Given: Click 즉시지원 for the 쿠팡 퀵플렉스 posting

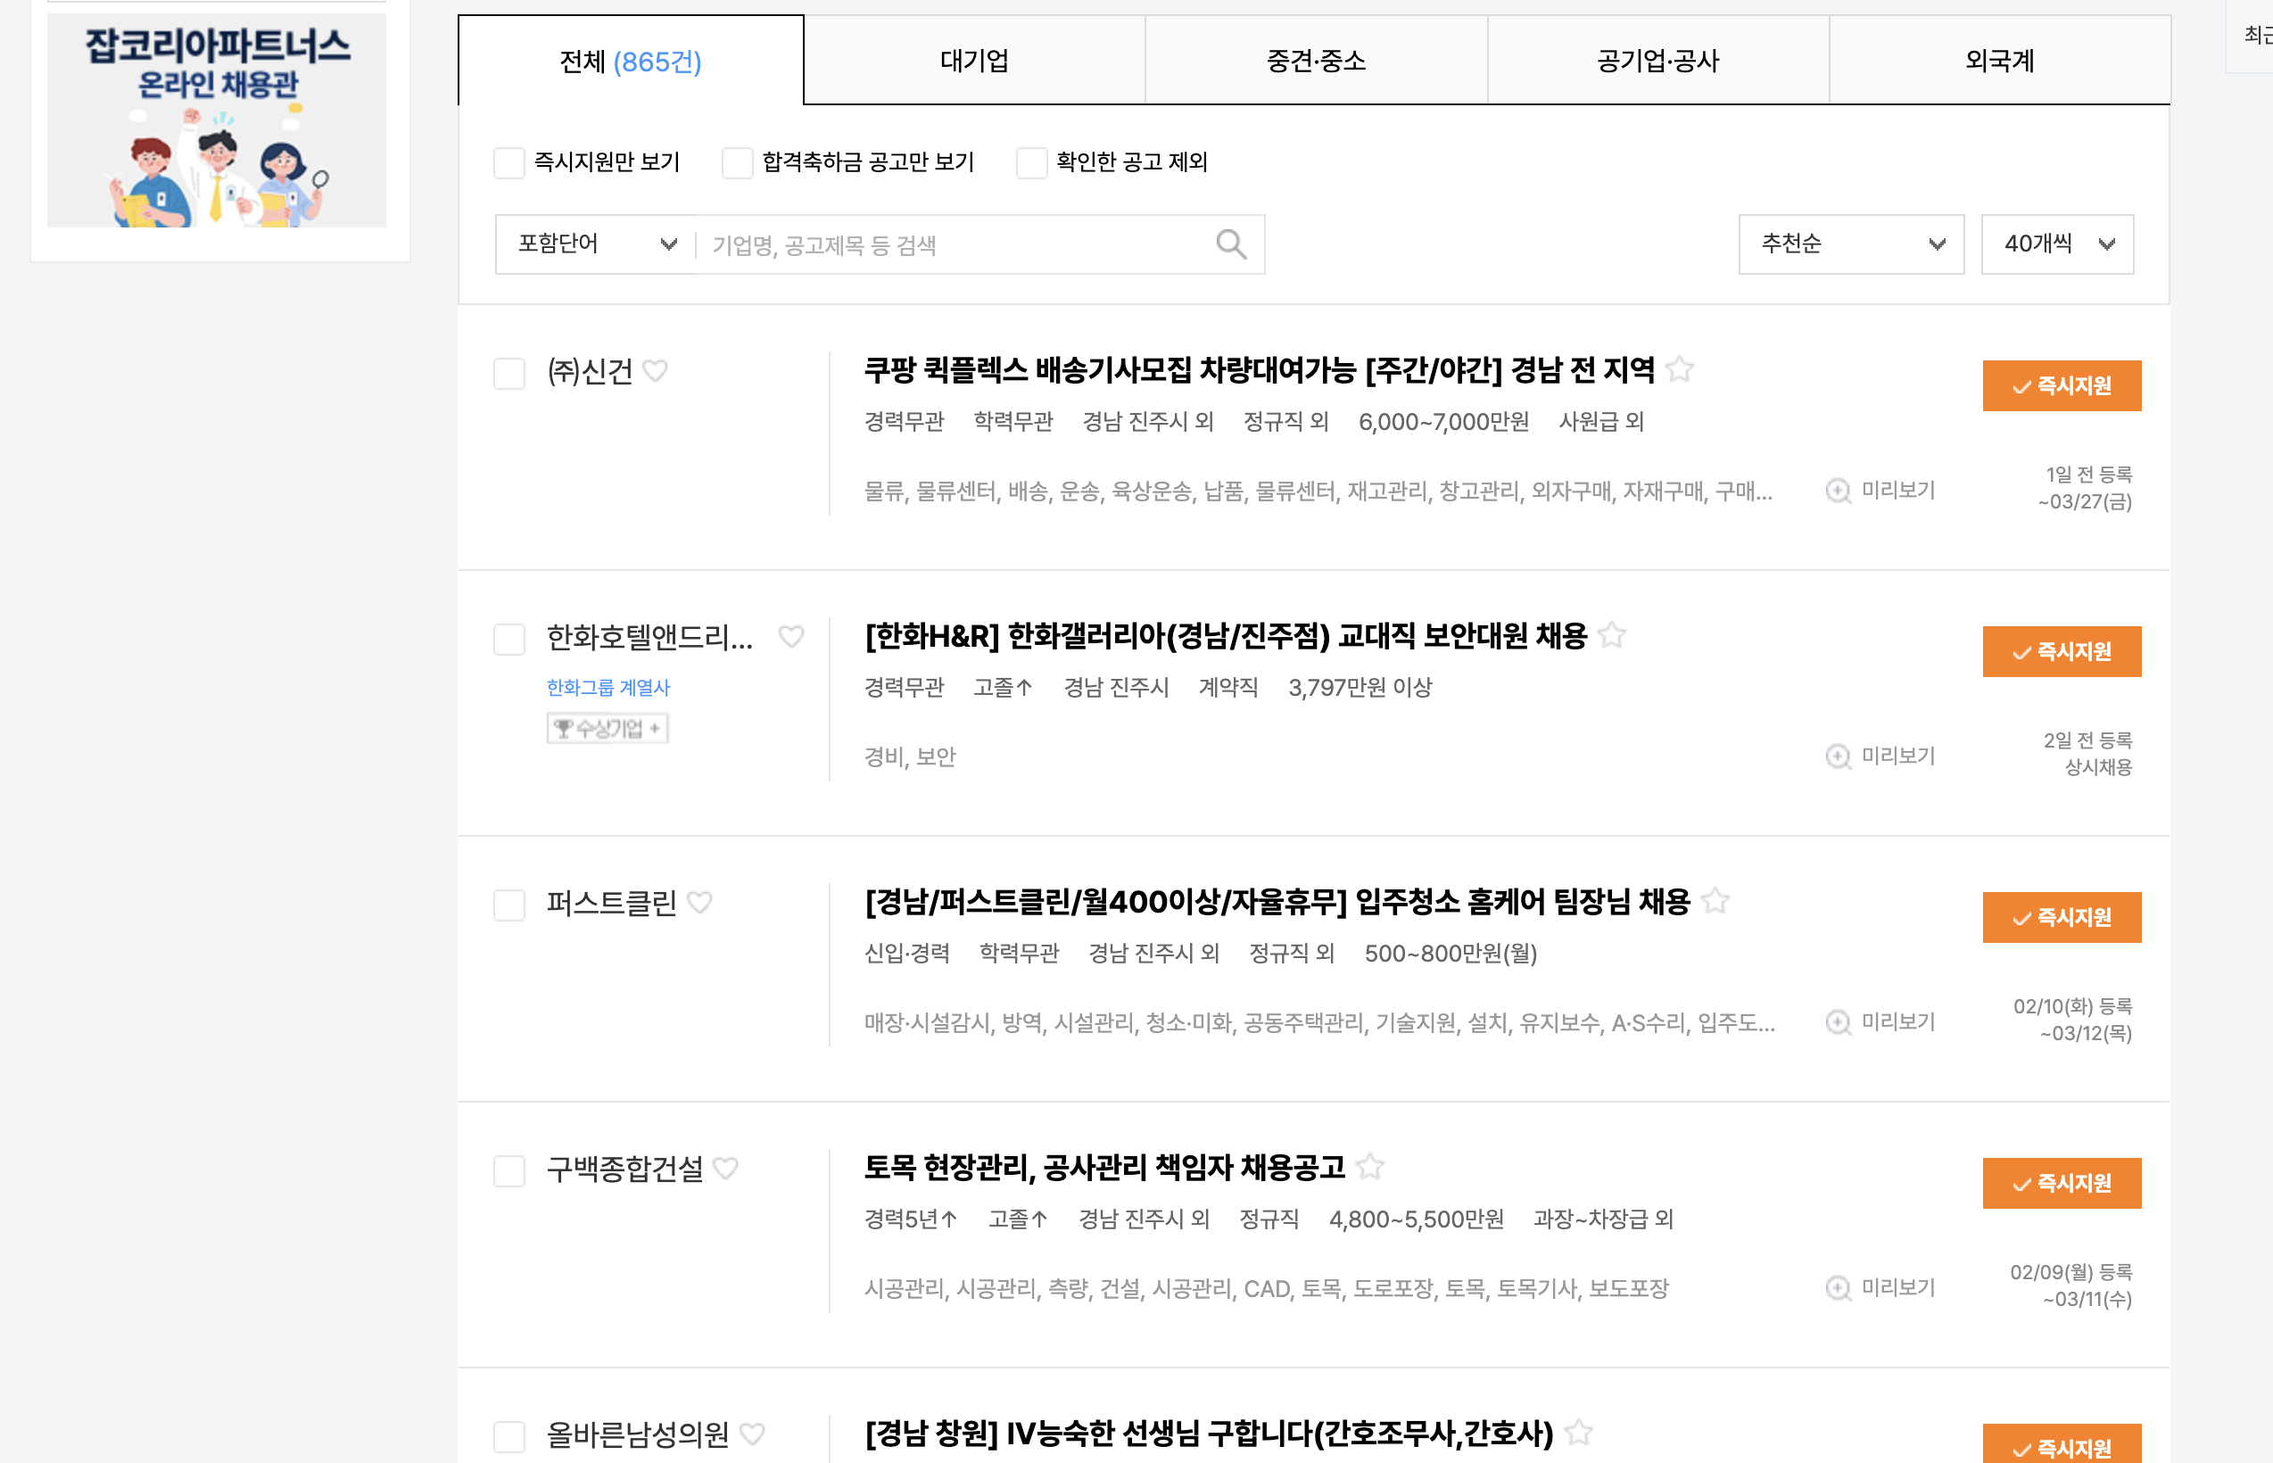Looking at the screenshot, I should click(2062, 385).
